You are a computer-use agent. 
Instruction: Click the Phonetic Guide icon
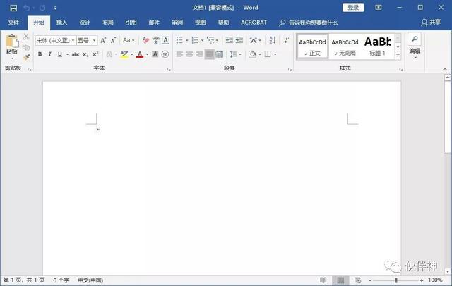[x=155, y=41]
